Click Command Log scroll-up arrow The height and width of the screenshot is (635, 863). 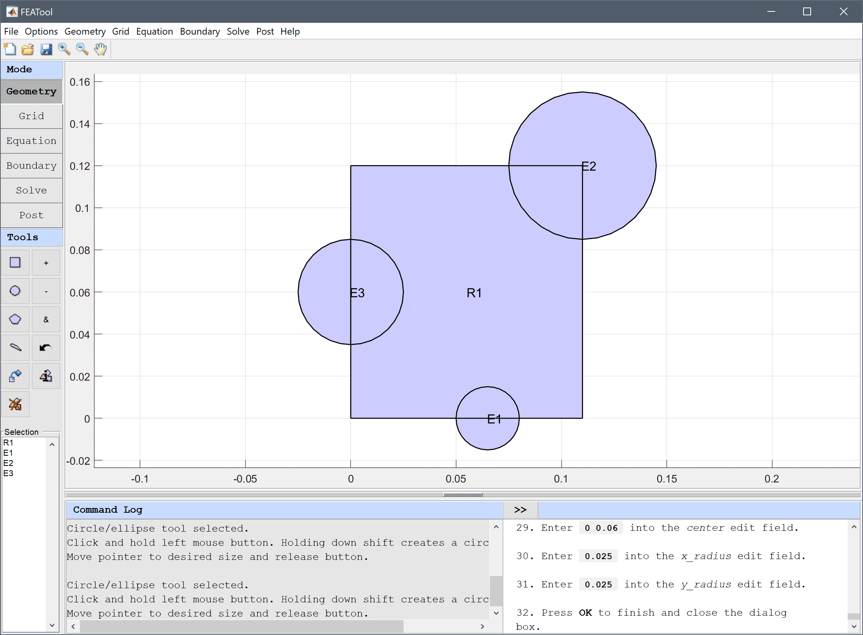(x=496, y=527)
